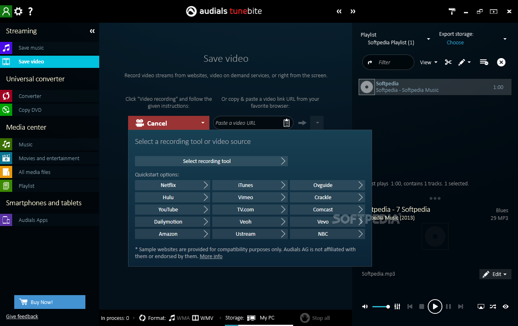Click the Audials Apps phone icon
Screen dimensions: 518x326
click(6, 220)
